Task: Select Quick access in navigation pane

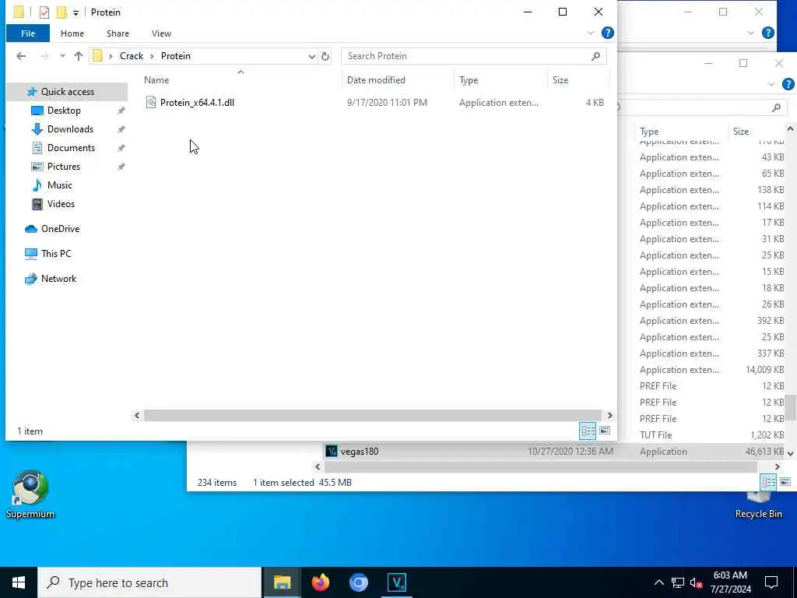Action: (x=67, y=92)
